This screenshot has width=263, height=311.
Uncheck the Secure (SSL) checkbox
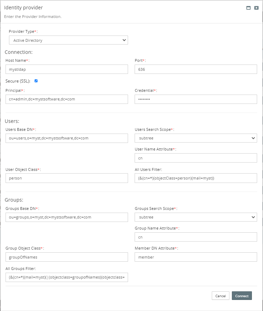[x=36, y=81]
